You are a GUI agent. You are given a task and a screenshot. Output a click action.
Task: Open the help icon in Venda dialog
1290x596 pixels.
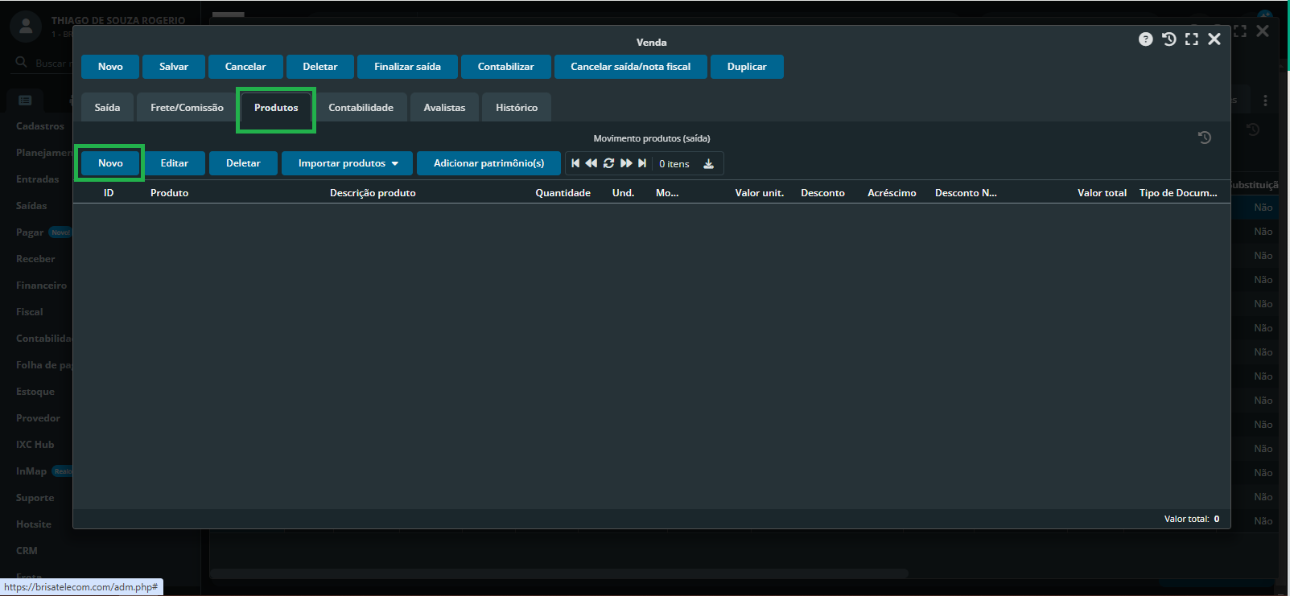[1145, 39]
